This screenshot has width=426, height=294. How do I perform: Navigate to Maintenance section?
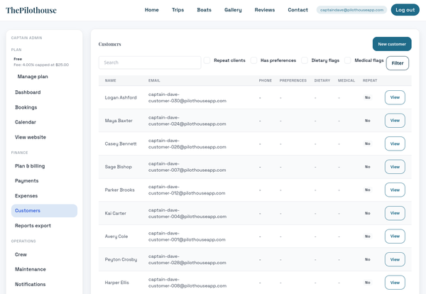point(31,269)
